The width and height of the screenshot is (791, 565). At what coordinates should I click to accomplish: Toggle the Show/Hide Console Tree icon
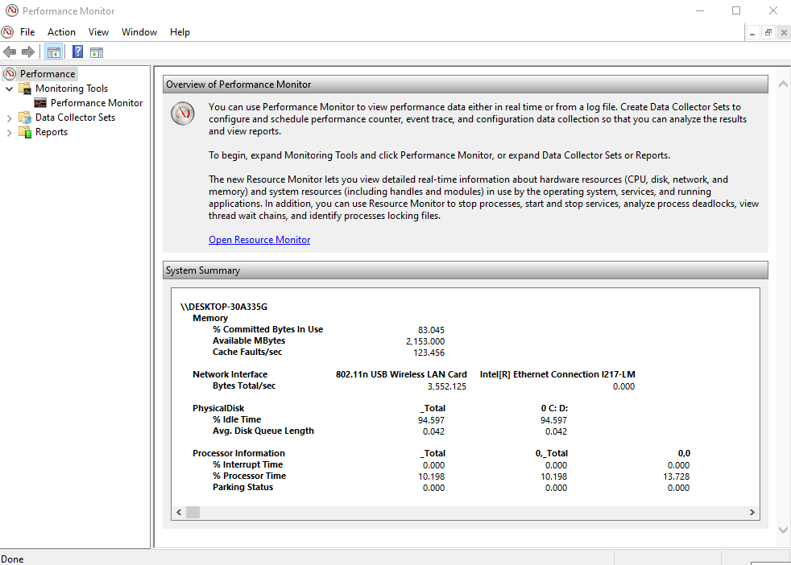53,51
